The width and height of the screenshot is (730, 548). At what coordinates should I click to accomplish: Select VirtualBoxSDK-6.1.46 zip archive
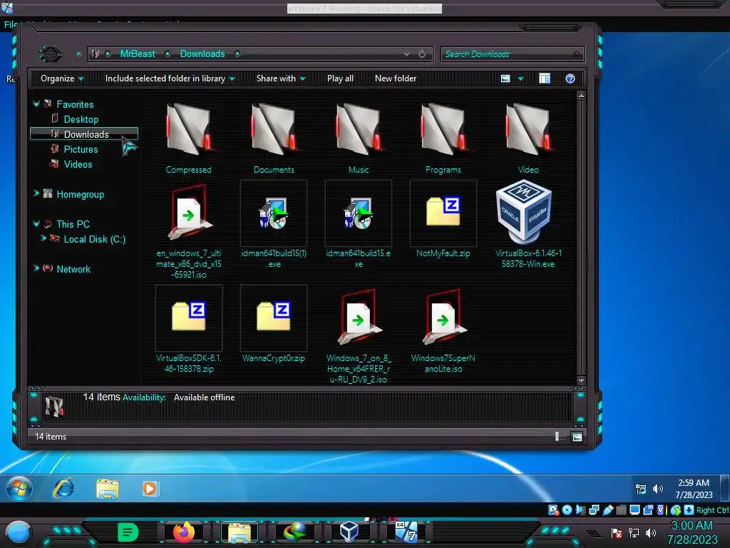coord(188,330)
